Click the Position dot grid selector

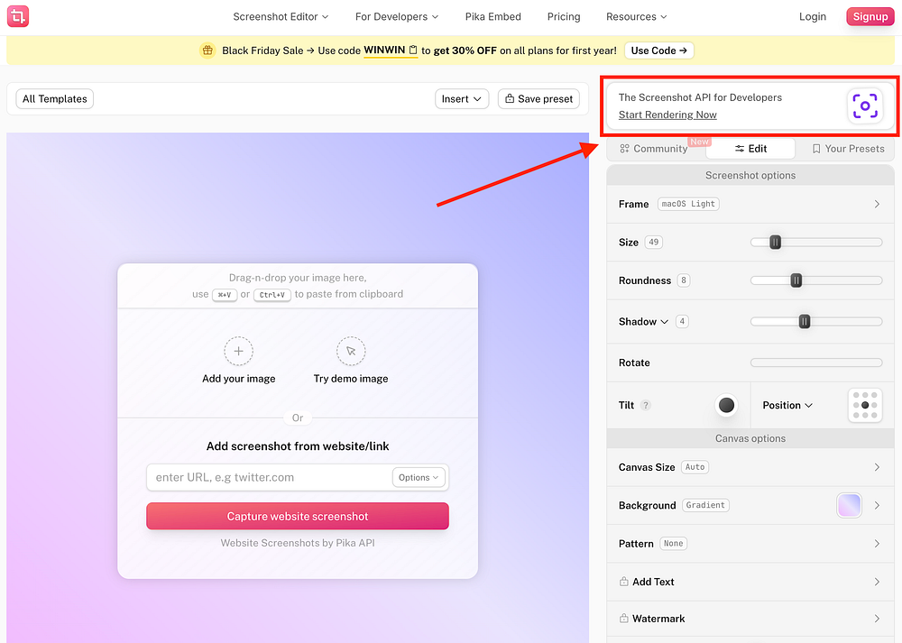(x=865, y=405)
